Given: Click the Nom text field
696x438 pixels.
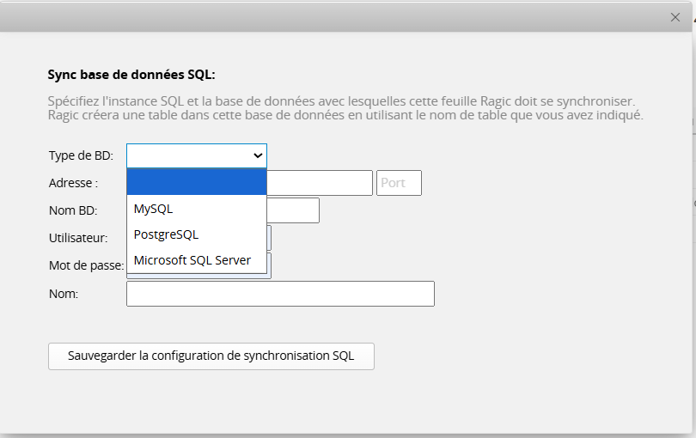Looking at the screenshot, I should tap(280, 294).
